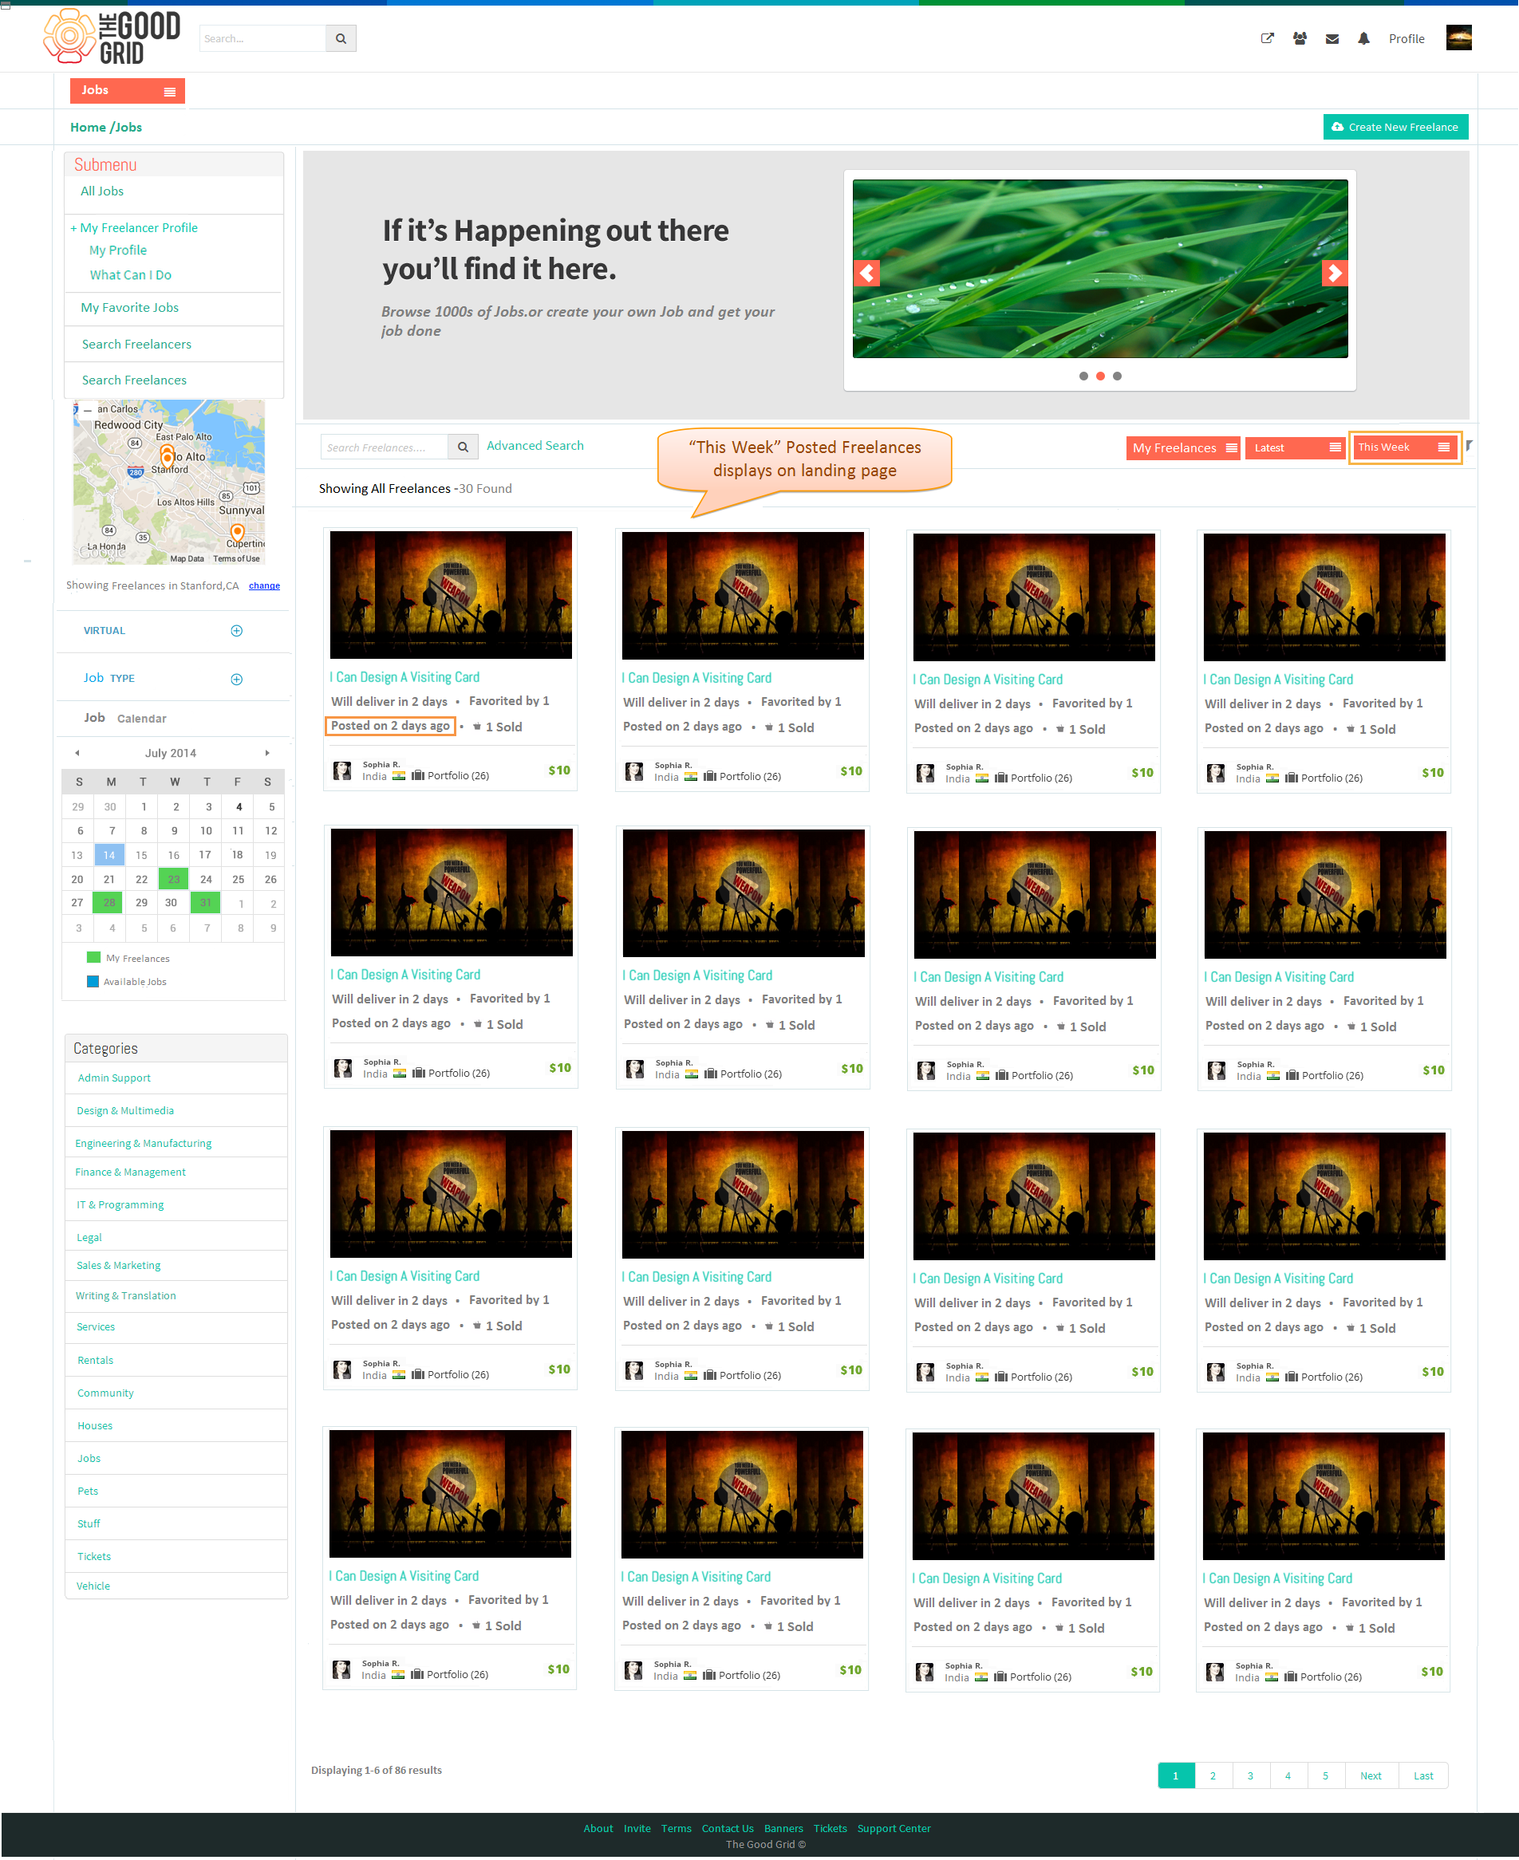This screenshot has height=1860, width=1519.
Task: Click Last page button
Action: [x=1423, y=1776]
